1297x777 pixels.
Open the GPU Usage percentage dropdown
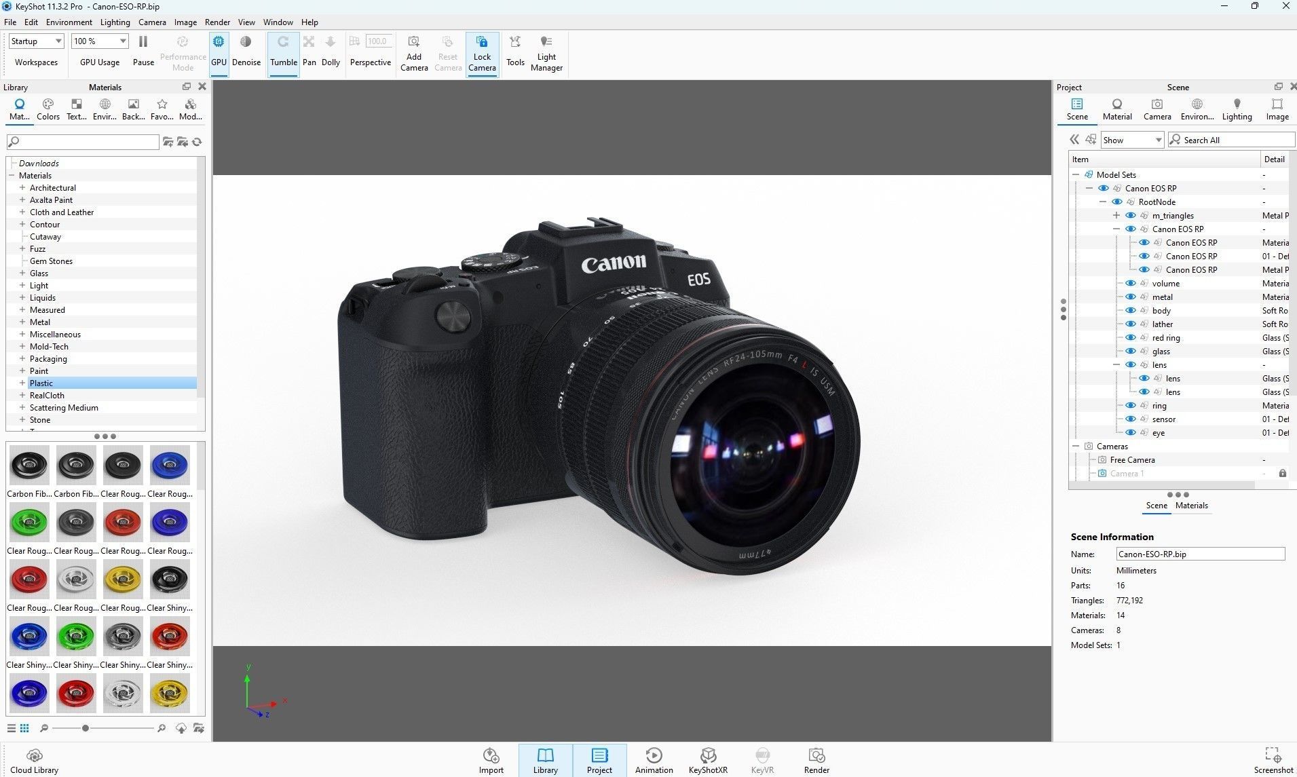[x=100, y=41]
